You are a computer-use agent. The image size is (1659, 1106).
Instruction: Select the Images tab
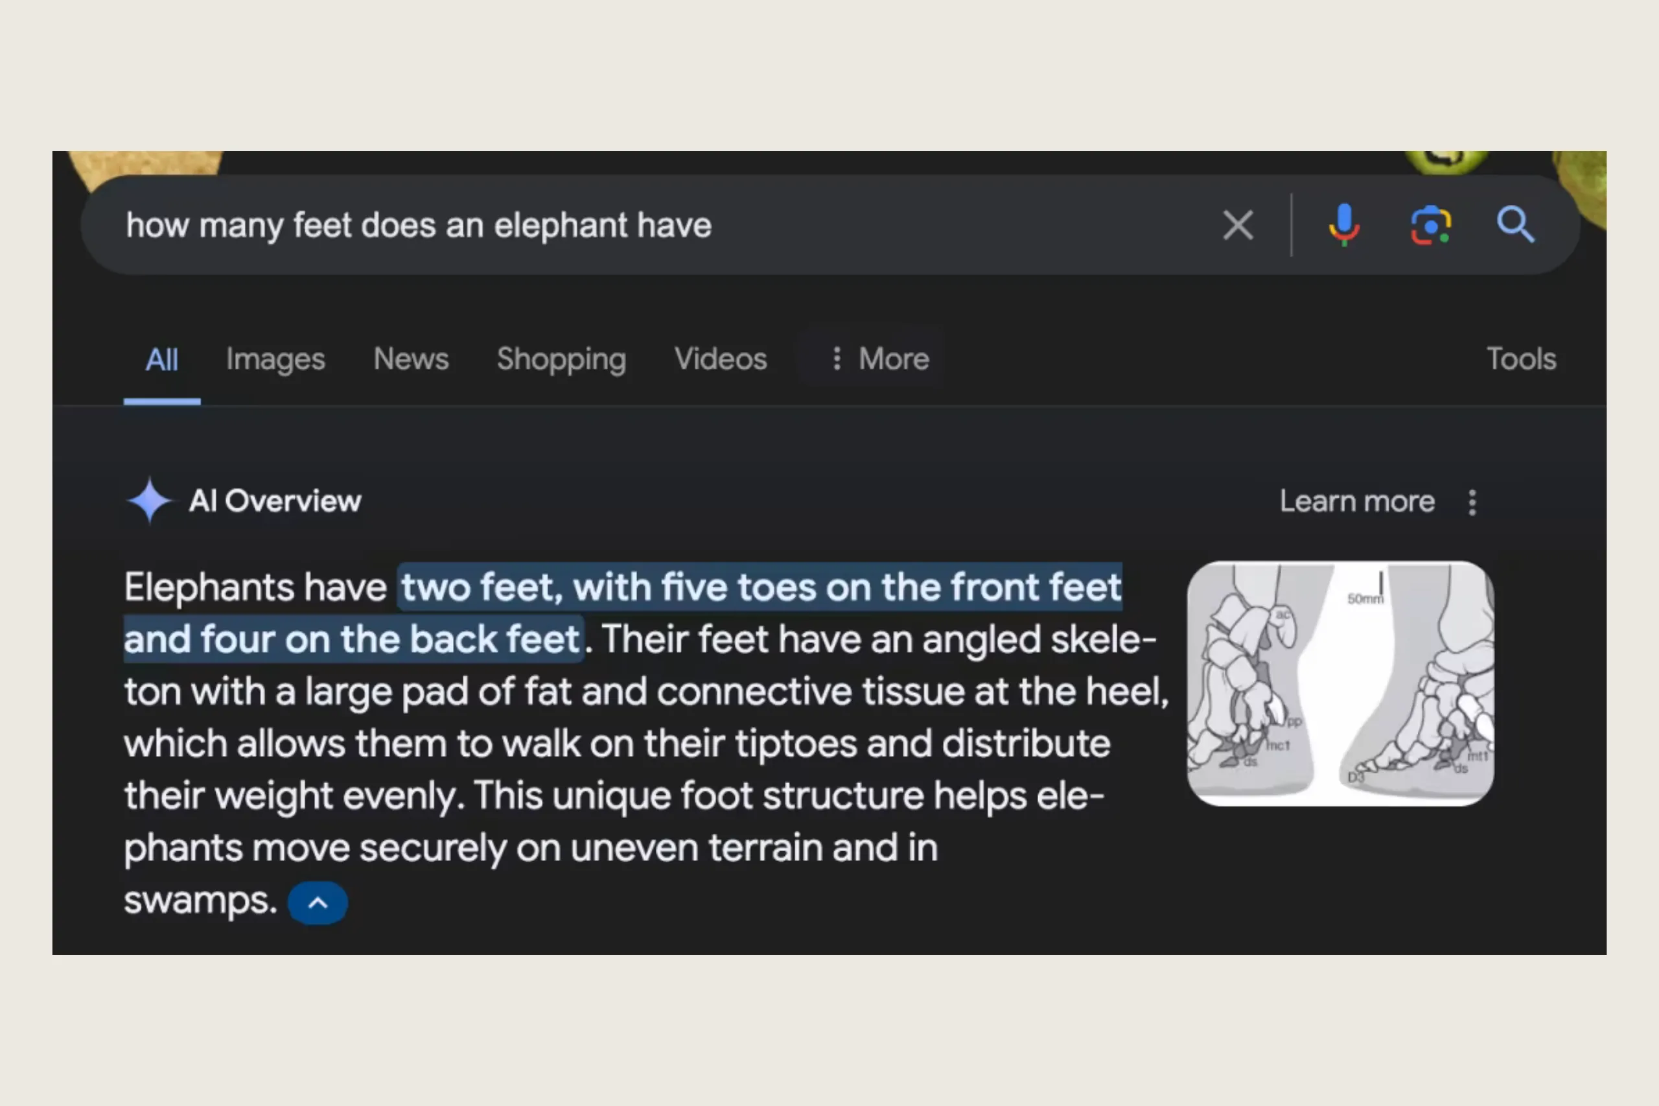coord(274,359)
